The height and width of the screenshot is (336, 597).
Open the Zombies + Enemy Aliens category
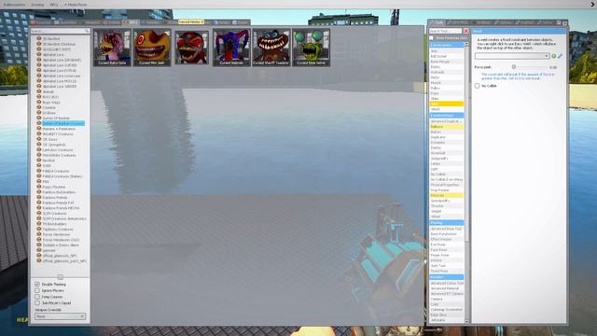click(x=61, y=245)
